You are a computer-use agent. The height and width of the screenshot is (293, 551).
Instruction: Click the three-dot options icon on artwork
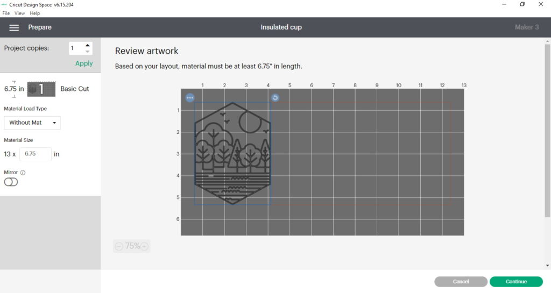click(190, 98)
